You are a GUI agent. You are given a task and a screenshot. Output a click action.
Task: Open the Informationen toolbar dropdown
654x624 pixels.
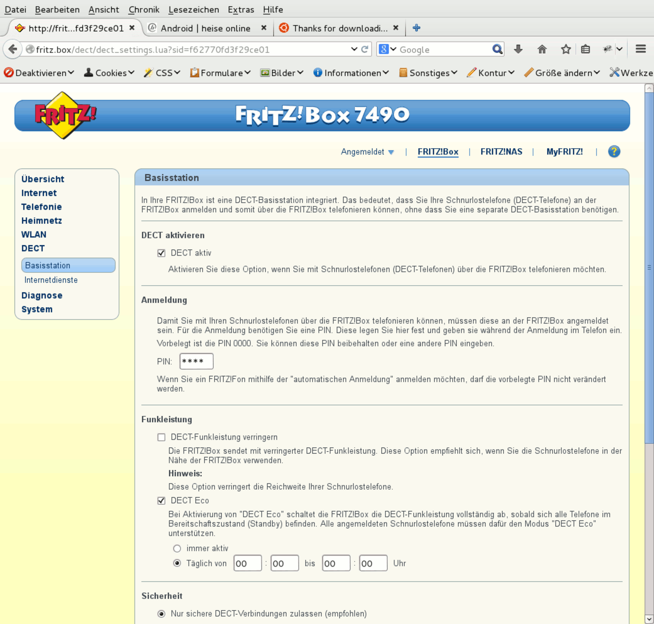tap(351, 73)
